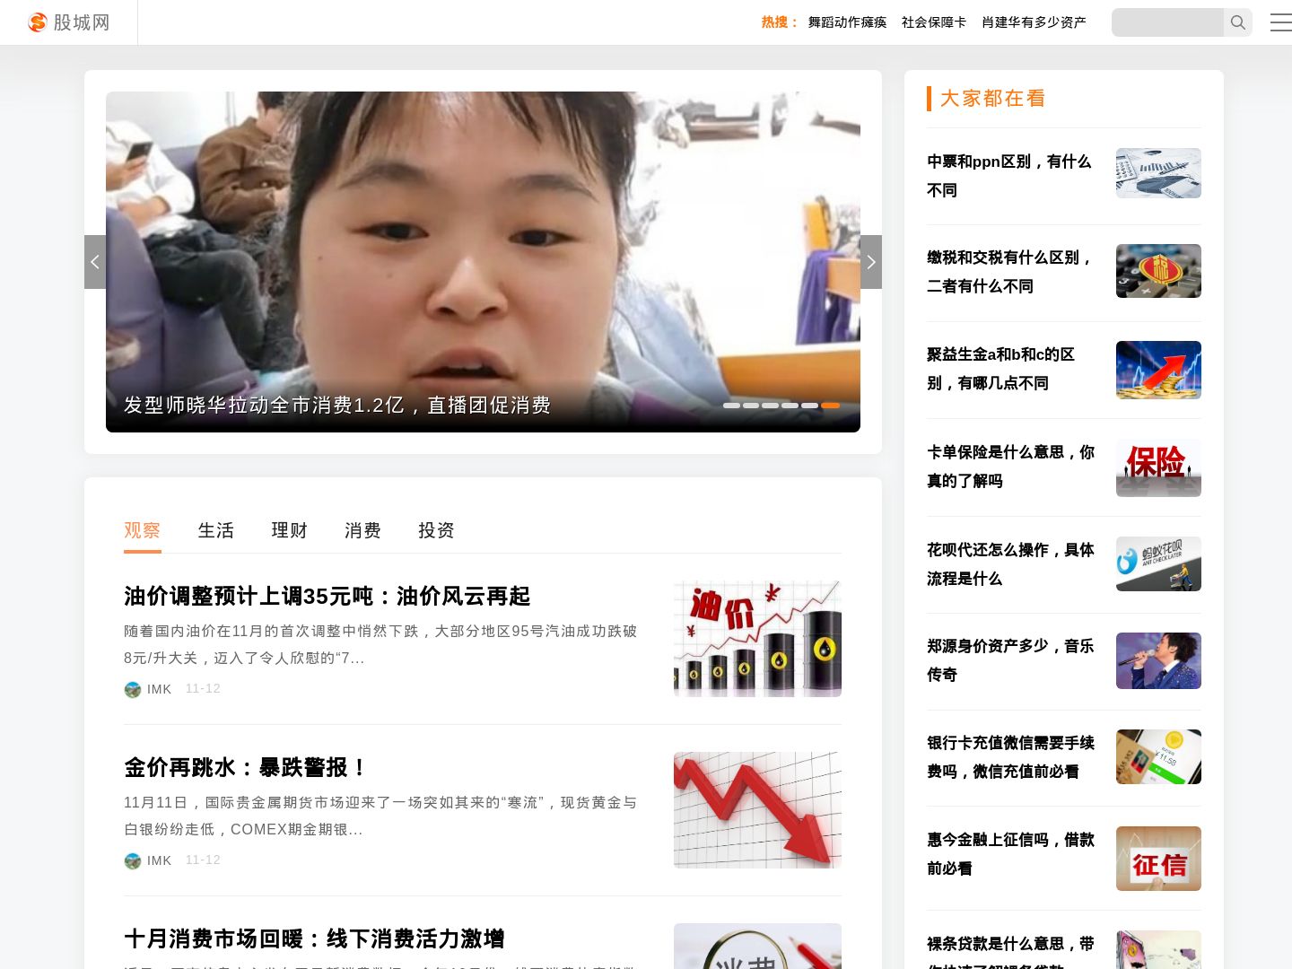Open sidebar item 郑源身价资产多少

1010,660
